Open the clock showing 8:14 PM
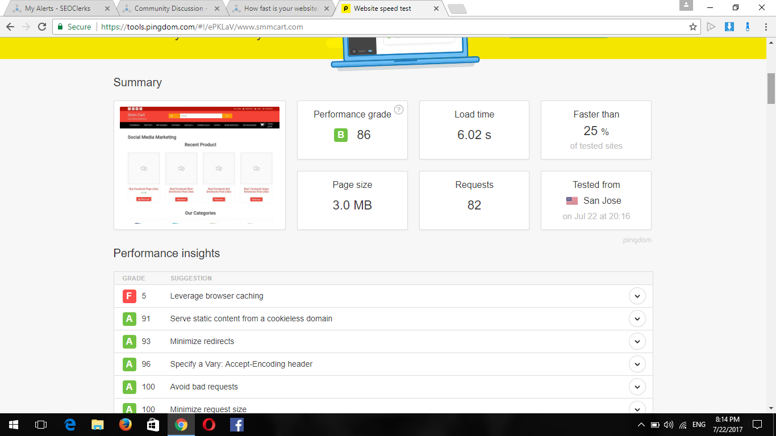776x436 pixels. coord(727,425)
